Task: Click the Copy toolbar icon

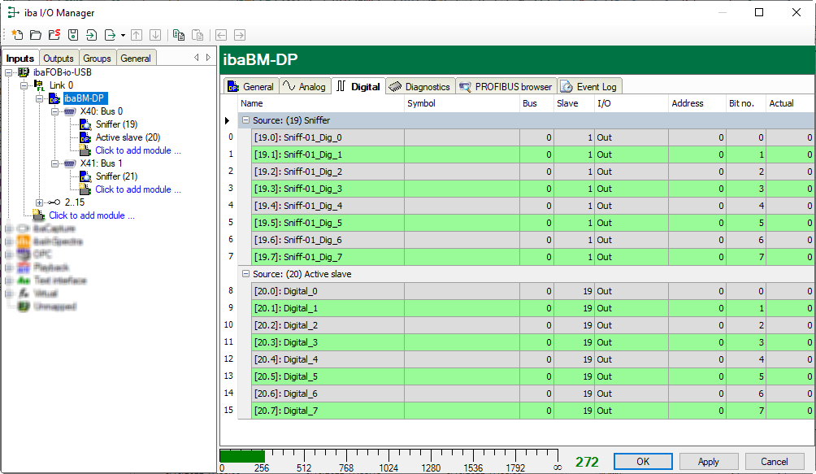Action: (x=178, y=35)
